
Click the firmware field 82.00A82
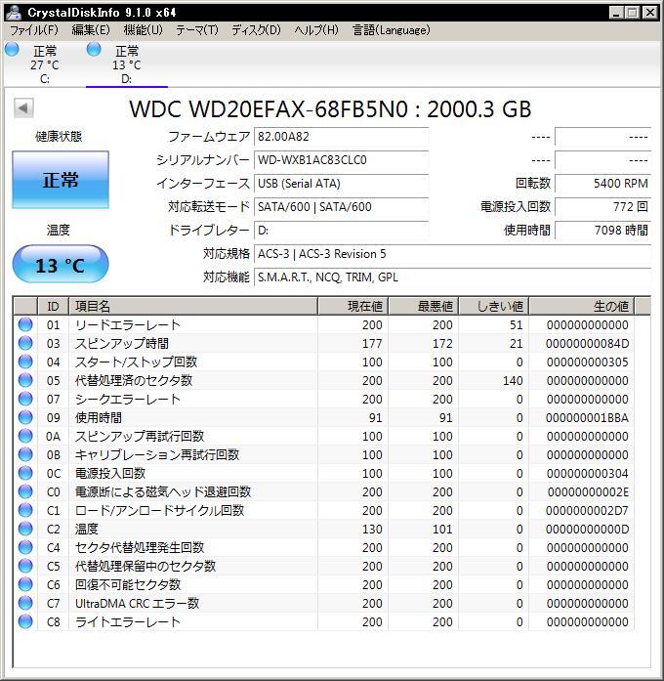[341, 137]
